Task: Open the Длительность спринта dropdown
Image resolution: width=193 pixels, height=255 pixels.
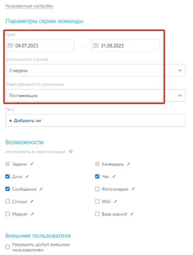Action: click(x=95, y=71)
